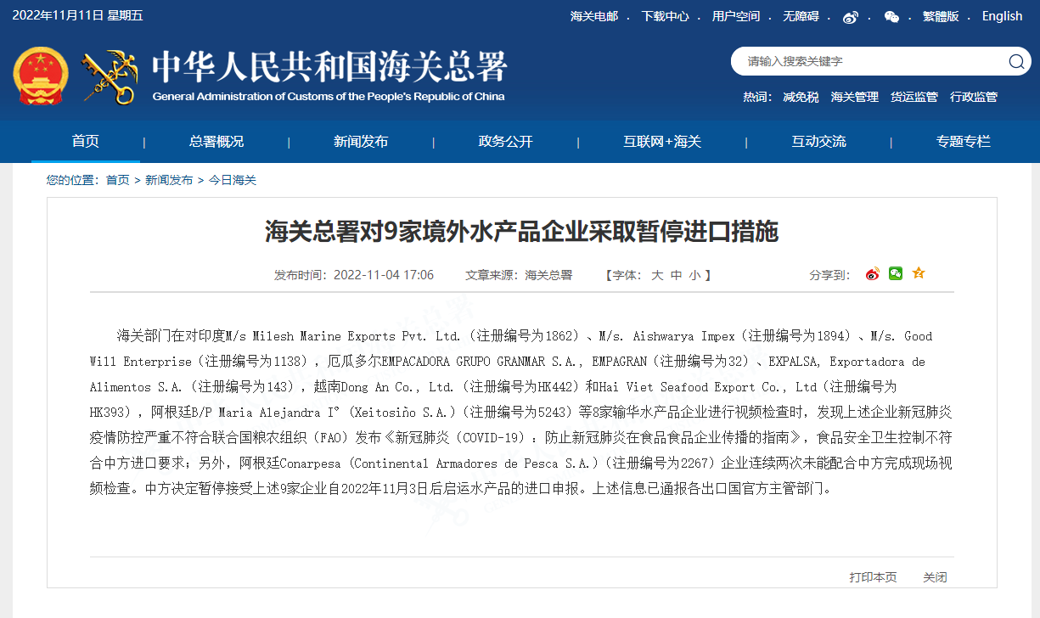Open the Weibo share icon
The image size is (1040, 618).
click(871, 274)
